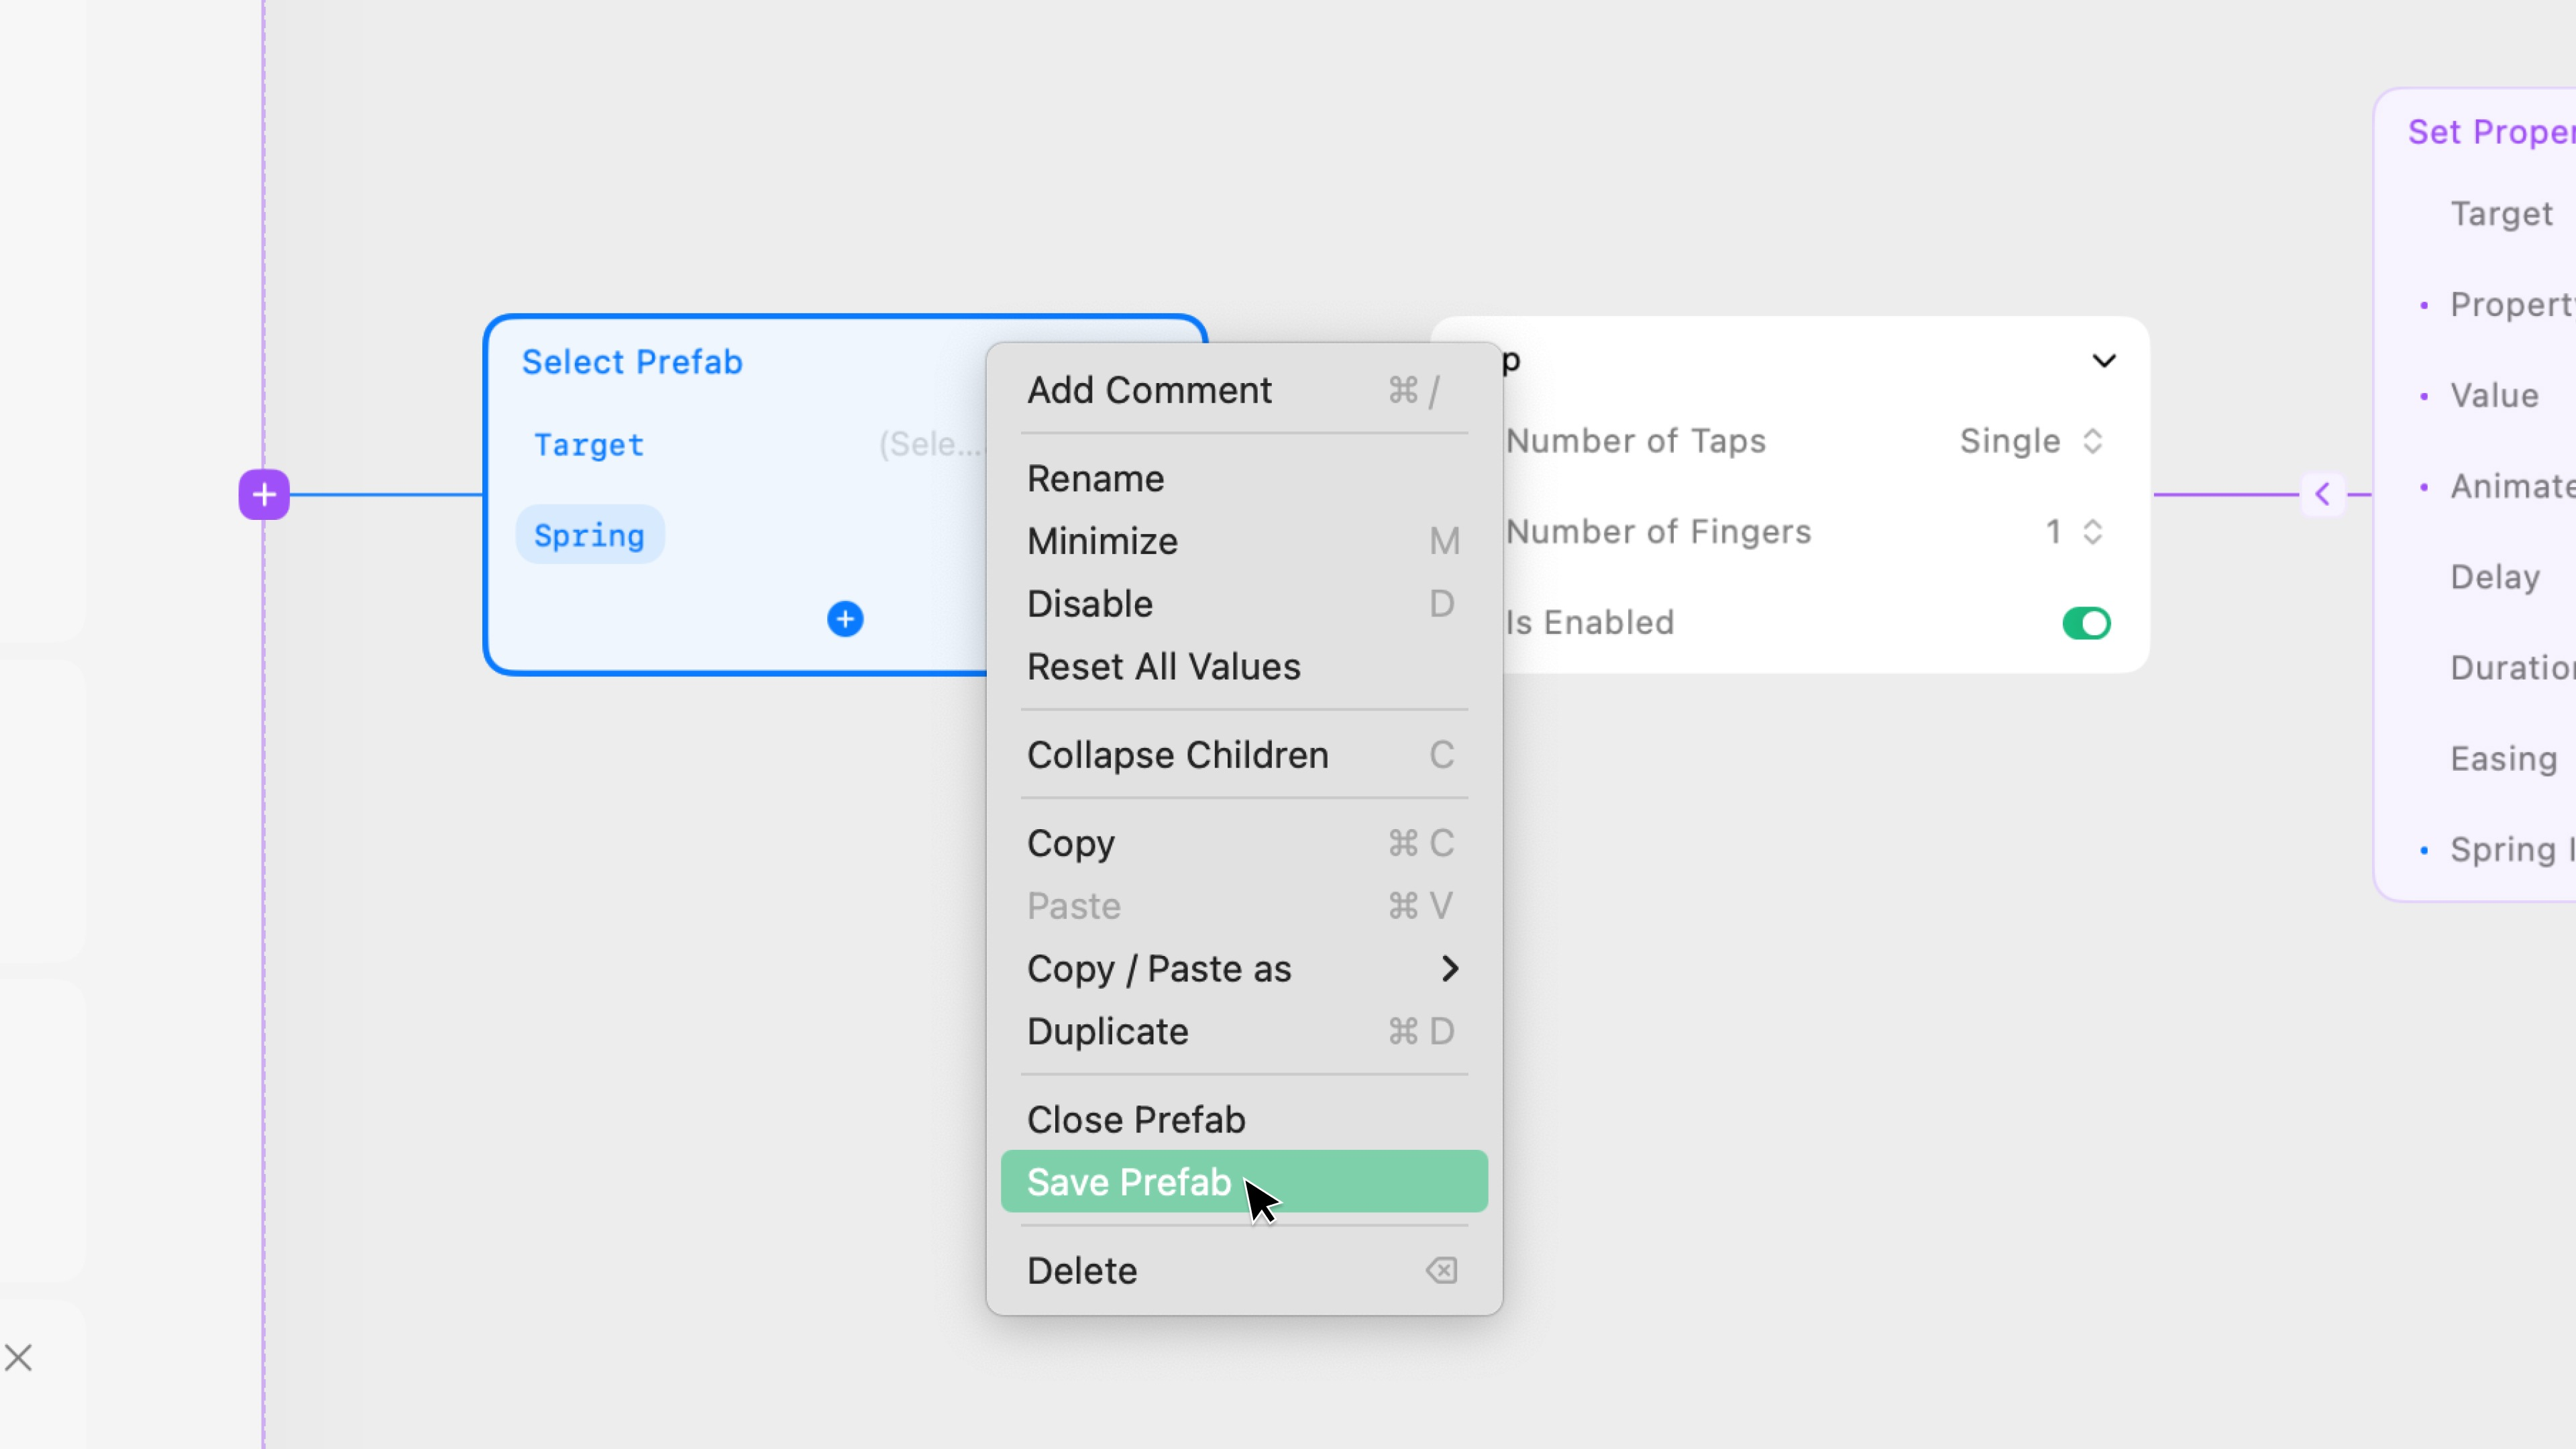Viewport: 2576px width, 1449px height.
Task: Click the Spring tag chip
Action: [x=589, y=535]
